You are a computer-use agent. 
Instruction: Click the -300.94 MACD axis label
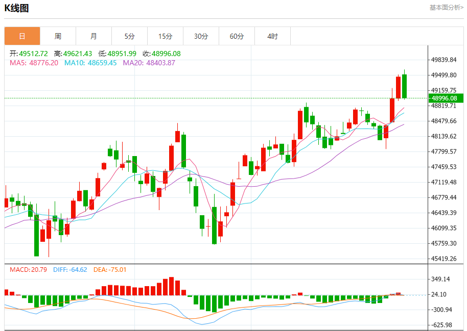pyautogui.click(x=441, y=310)
